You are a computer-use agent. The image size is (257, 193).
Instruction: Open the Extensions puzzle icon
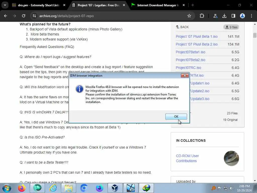pos(202,16)
